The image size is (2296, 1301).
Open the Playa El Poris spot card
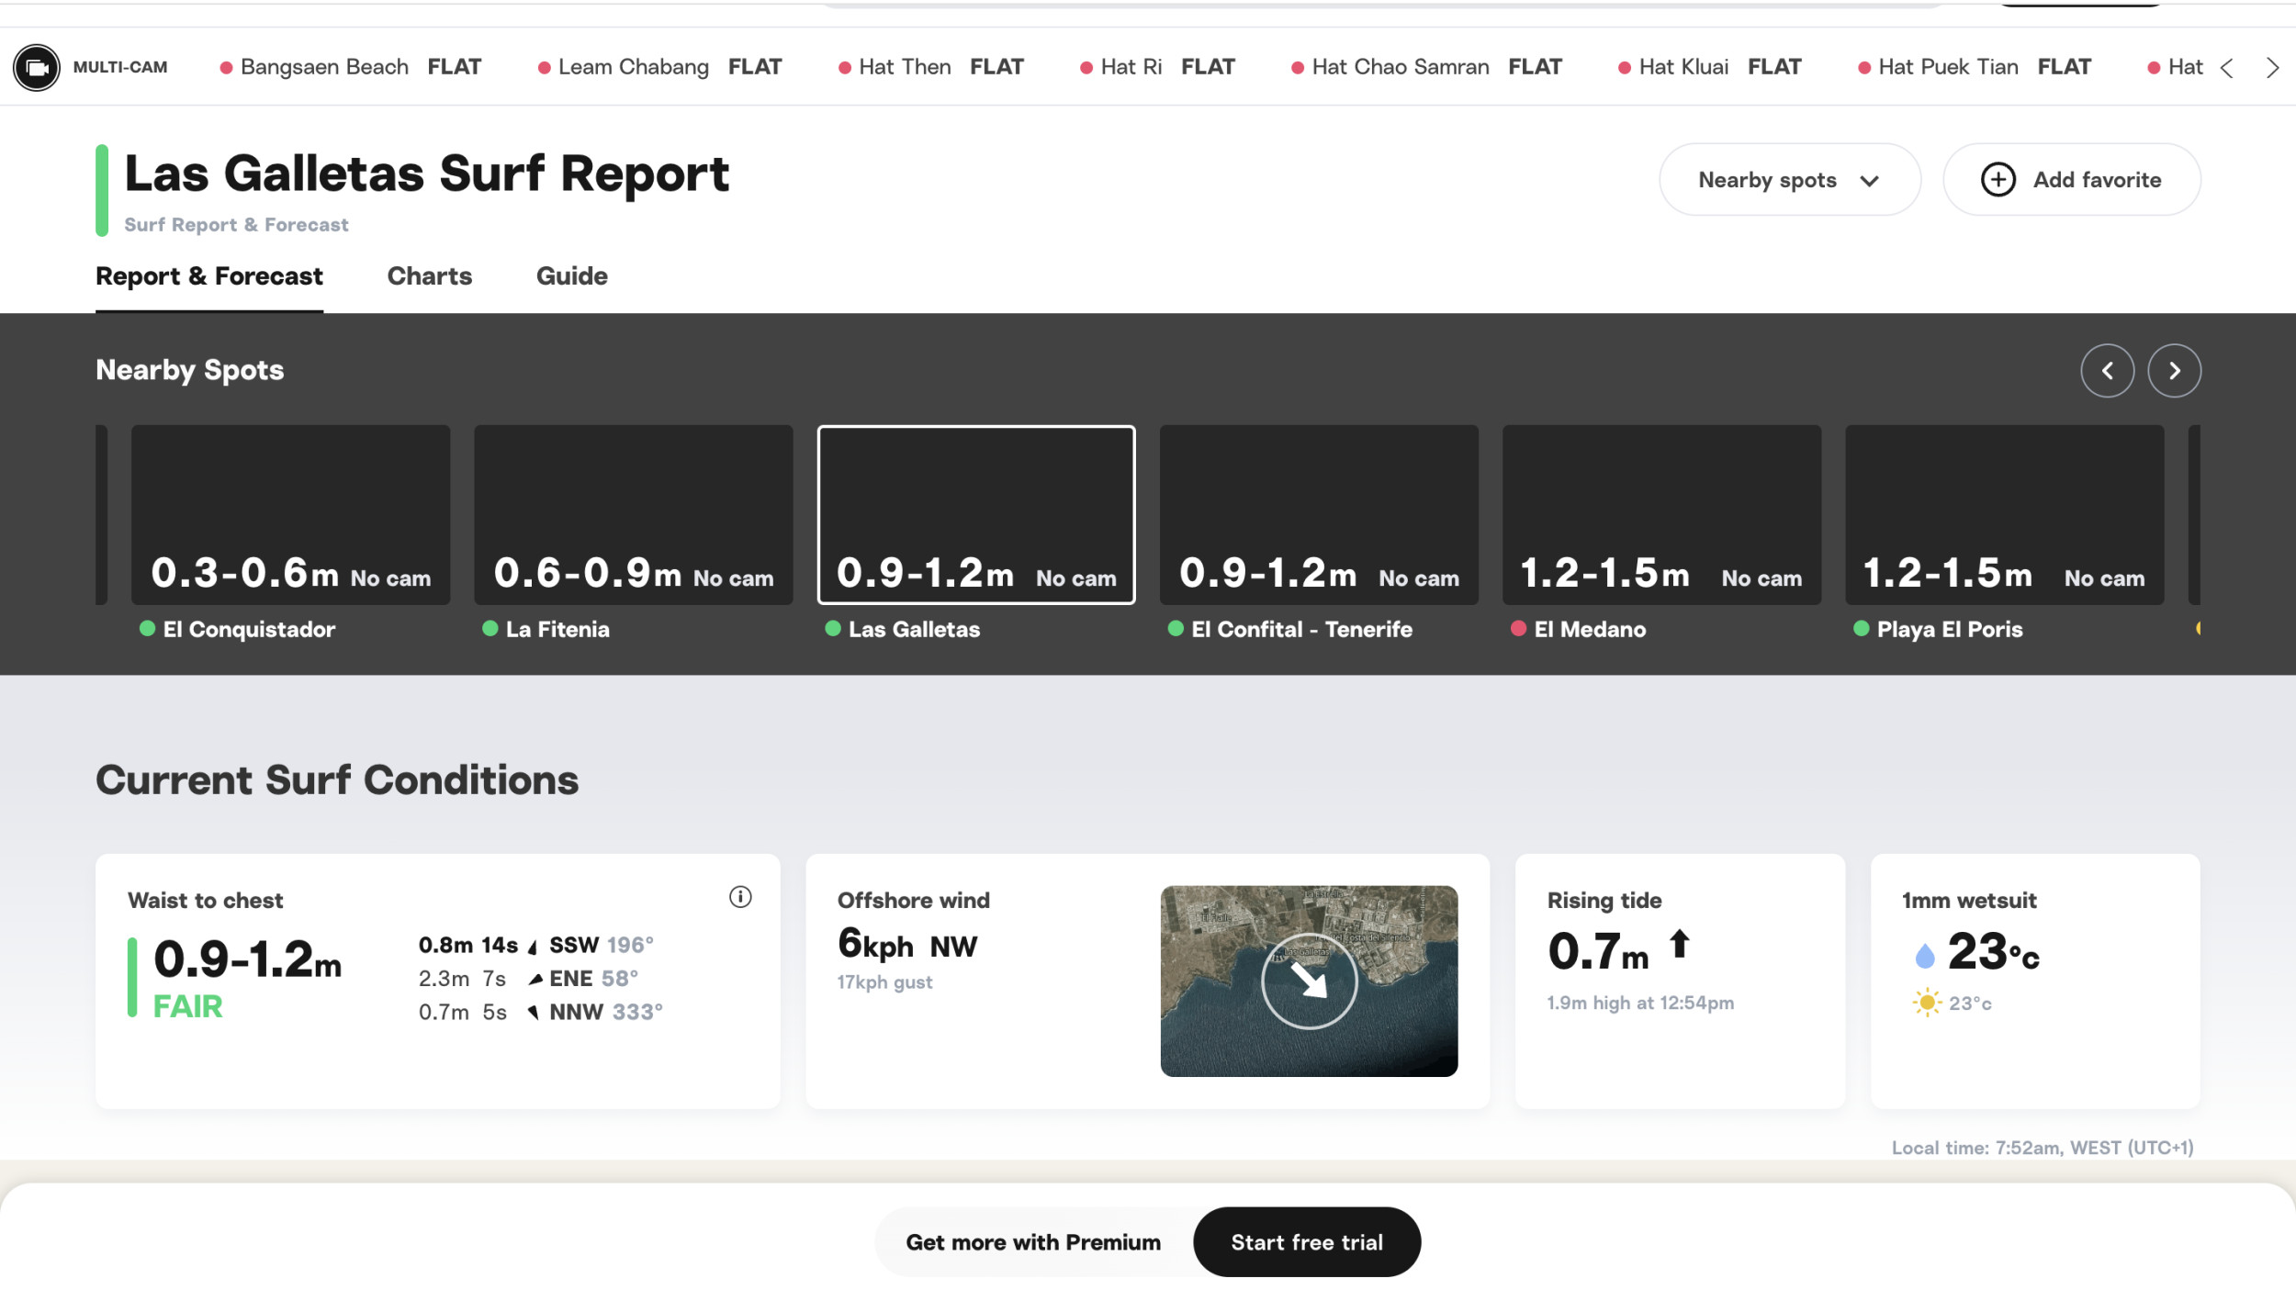[x=2003, y=515]
